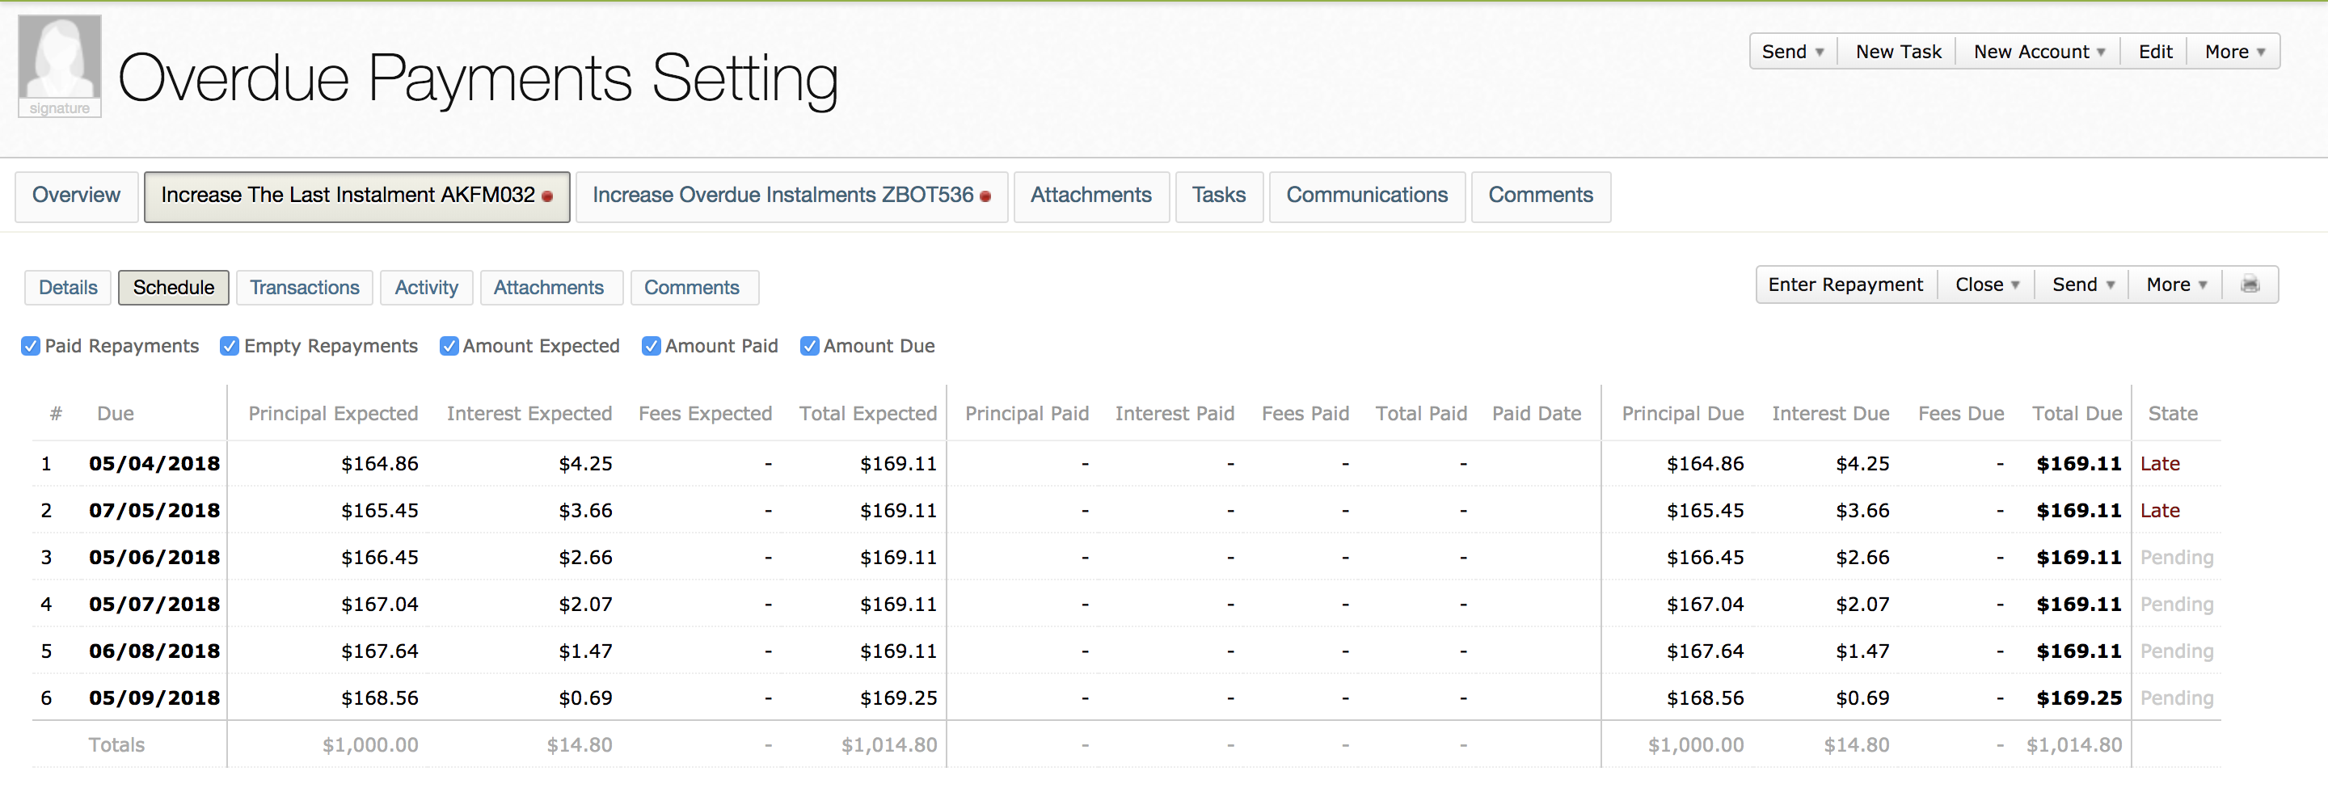Image resolution: width=2328 pixels, height=805 pixels.
Task: Expand the Close dropdown in loan toolbar
Action: tap(1986, 284)
